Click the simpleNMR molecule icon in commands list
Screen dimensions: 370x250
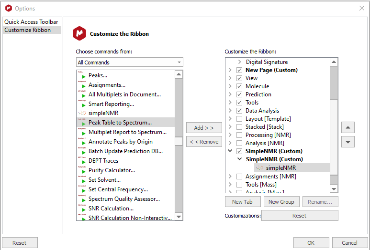point(82,113)
